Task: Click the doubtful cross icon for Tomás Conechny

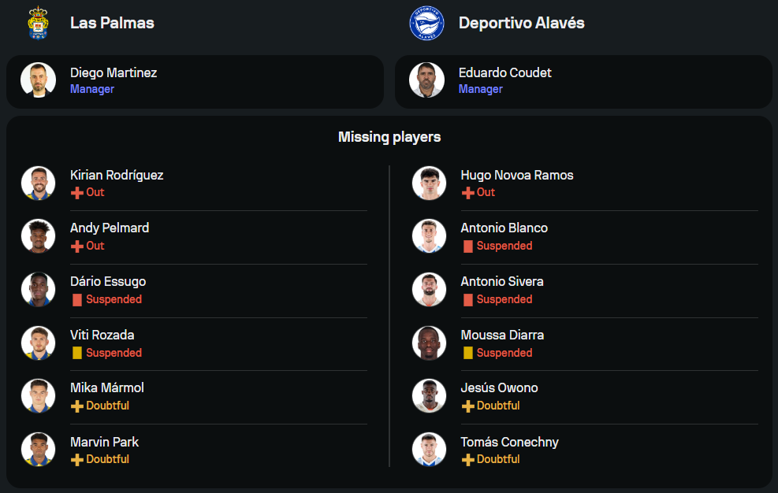Action: click(467, 460)
